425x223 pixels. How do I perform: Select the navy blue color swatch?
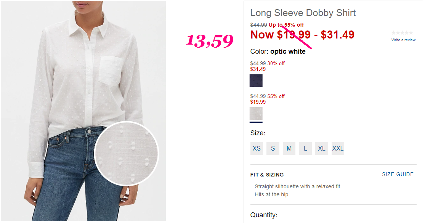[x=256, y=81]
